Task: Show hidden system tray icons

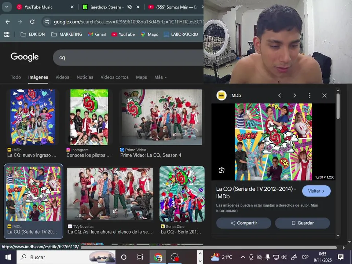Action: coord(243,257)
